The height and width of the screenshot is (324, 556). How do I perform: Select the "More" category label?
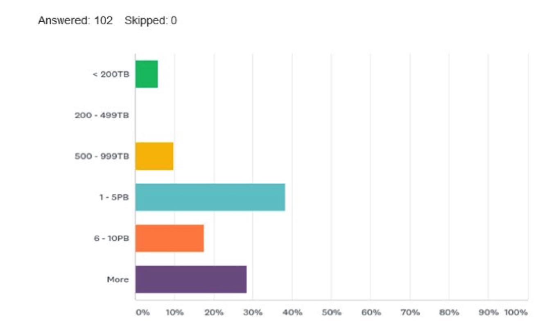pos(118,280)
